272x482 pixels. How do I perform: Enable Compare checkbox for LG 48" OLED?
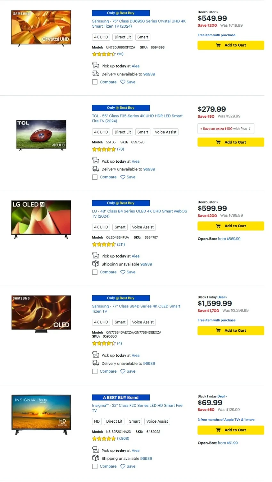95,272
